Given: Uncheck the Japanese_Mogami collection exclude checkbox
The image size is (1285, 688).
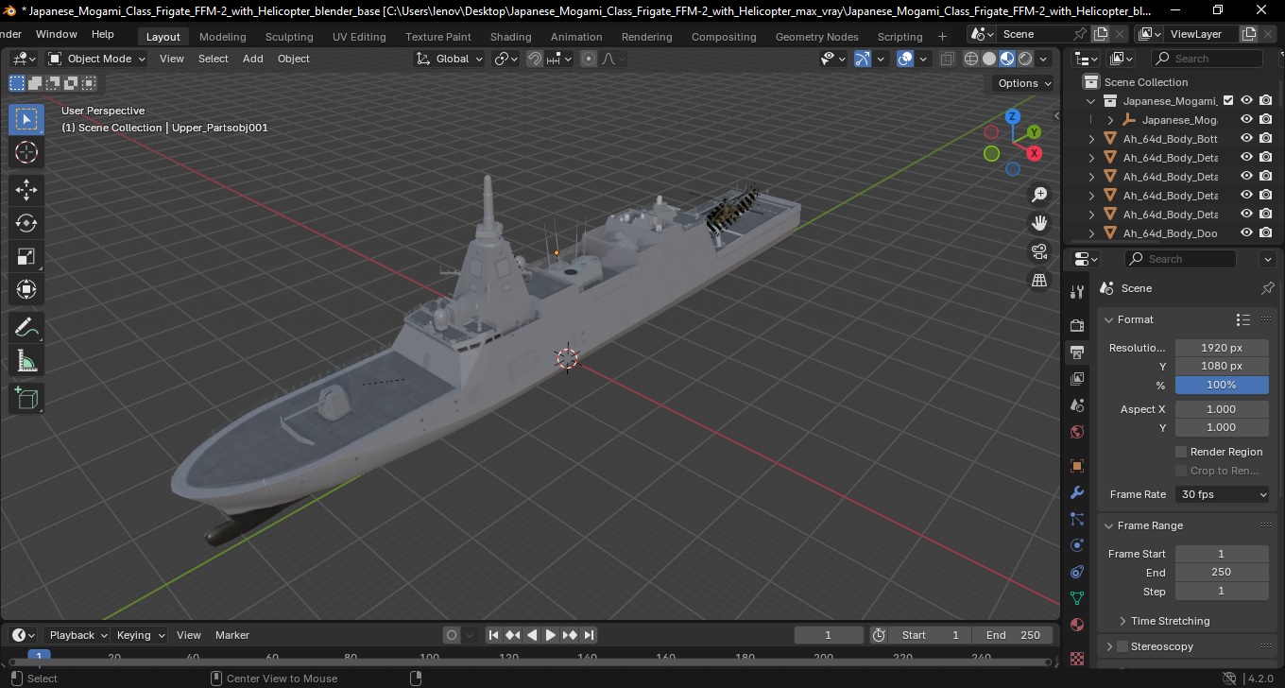Looking at the screenshot, I should click(x=1228, y=100).
